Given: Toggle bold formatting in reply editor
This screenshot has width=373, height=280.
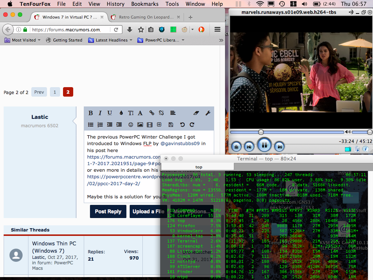Looking at the screenshot, I should coord(91,113).
